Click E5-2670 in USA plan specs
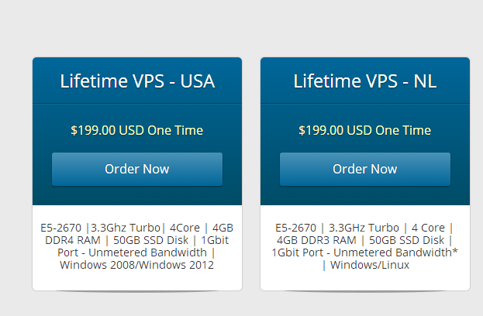The width and height of the screenshot is (483, 316). click(60, 228)
